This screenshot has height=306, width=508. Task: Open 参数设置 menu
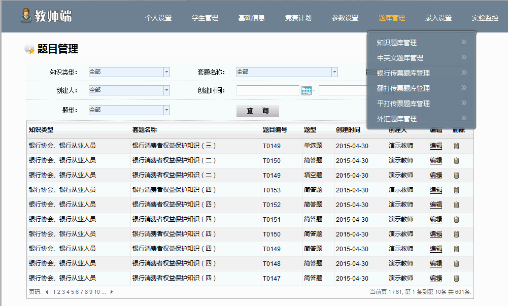[345, 18]
